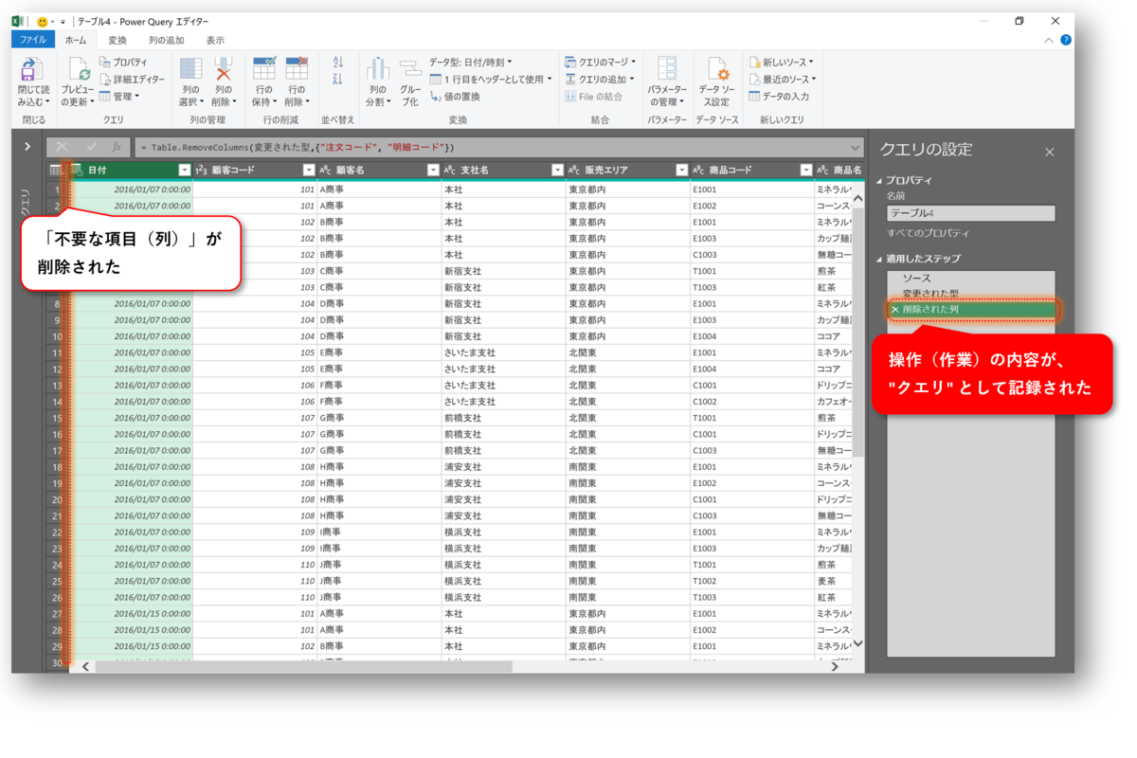The image size is (1137, 758).
Task: Open the 日付 column filter dropdown
Action: tap(185, 171)
